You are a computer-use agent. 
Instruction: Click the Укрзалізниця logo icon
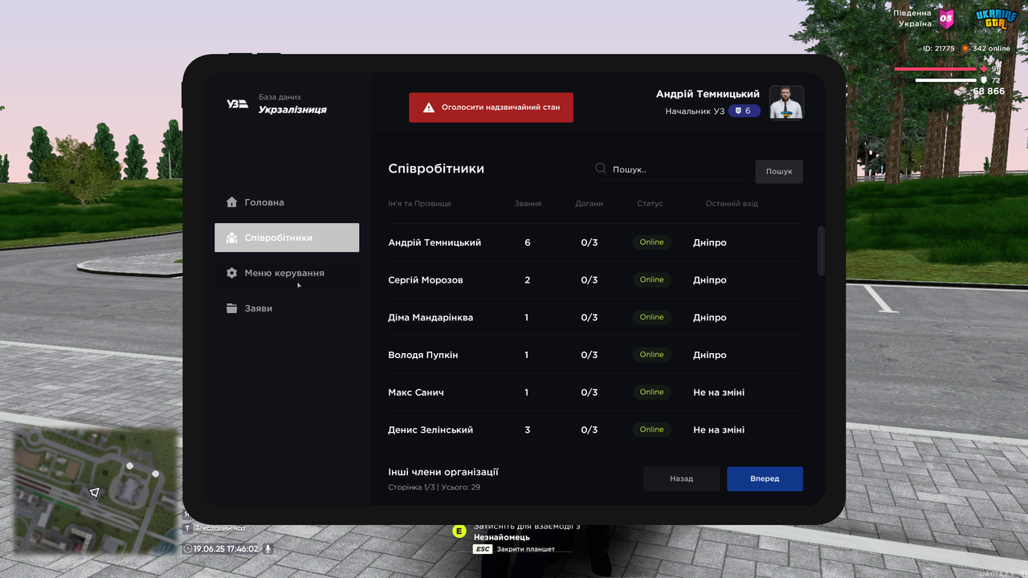pos(237,104)
